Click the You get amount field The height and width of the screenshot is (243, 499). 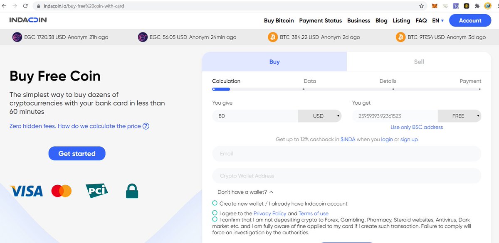395,116
